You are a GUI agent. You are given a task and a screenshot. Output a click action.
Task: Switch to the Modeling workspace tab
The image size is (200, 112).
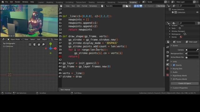(50, 2)
